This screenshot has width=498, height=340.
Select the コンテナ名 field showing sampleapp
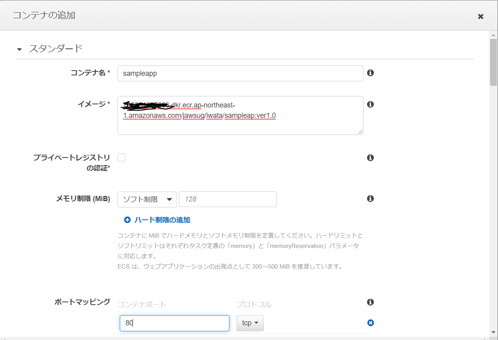240,73
